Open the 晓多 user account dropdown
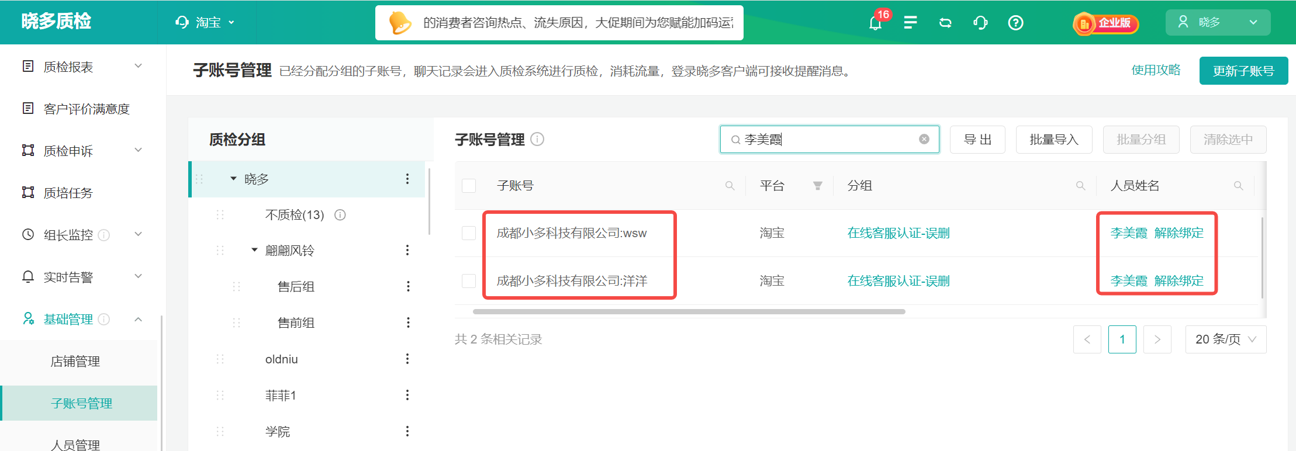The width and height of the screenshot is (1296, 451). (1218, 22)
